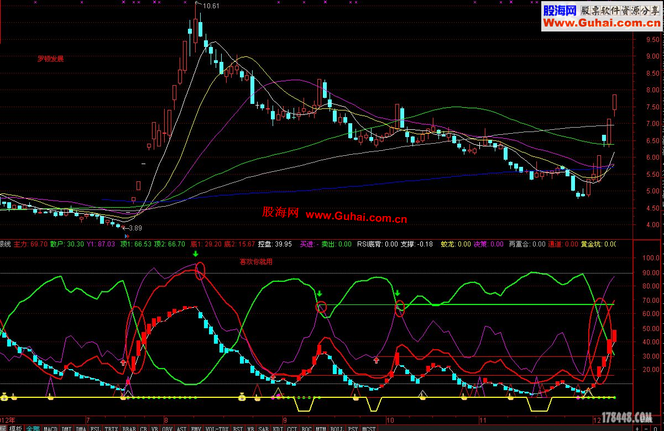Select the ROC indicator tab
Image resolution: width=664 pixels, height=431 pixels.
(x=306, y=428)
